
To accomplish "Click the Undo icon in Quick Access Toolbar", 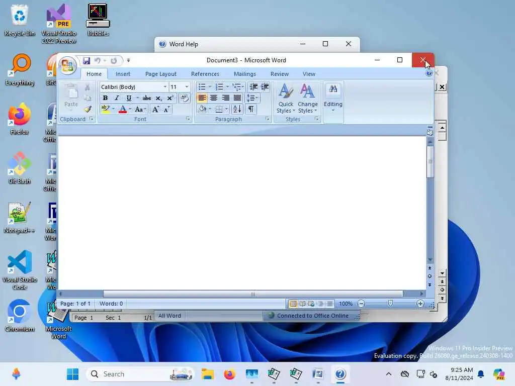I will click(x=97, y=61).
